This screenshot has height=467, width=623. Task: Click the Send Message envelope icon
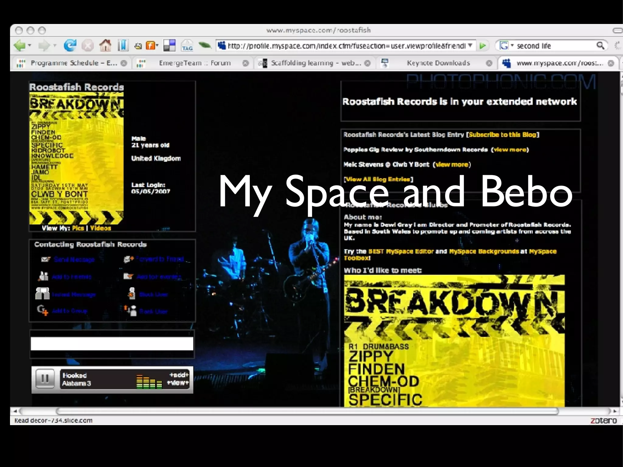pyautogui.click(x=45, y=259)
